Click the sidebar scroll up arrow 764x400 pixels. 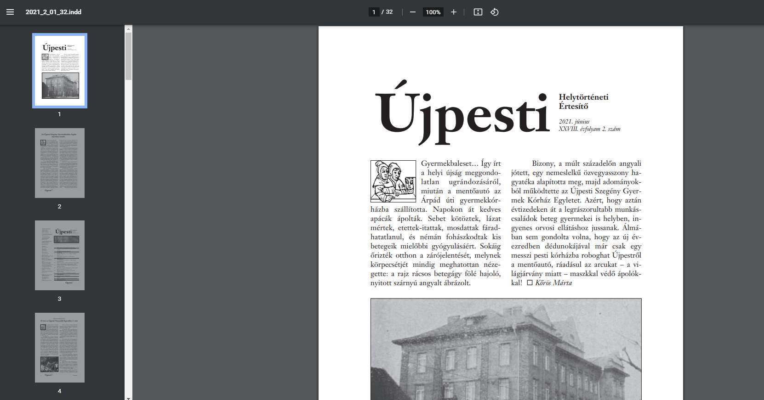tap(129, 28)
